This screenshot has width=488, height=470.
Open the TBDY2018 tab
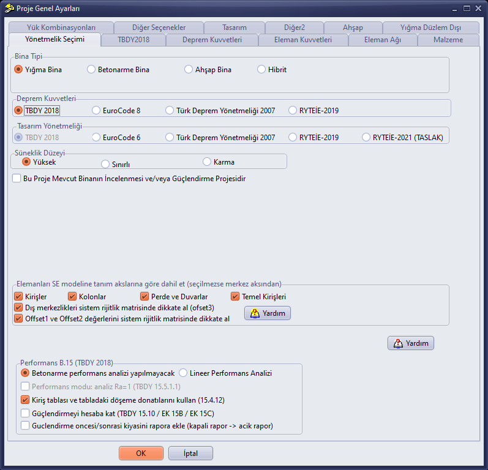[x=133, y=40]
